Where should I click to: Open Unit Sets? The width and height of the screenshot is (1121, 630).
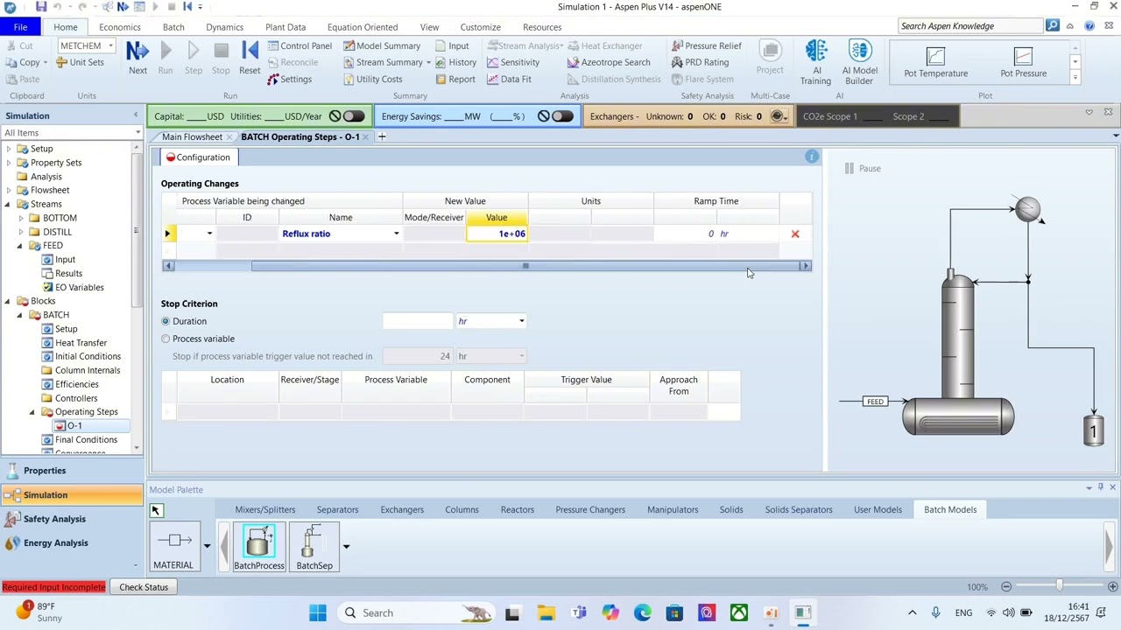point(80,62)
